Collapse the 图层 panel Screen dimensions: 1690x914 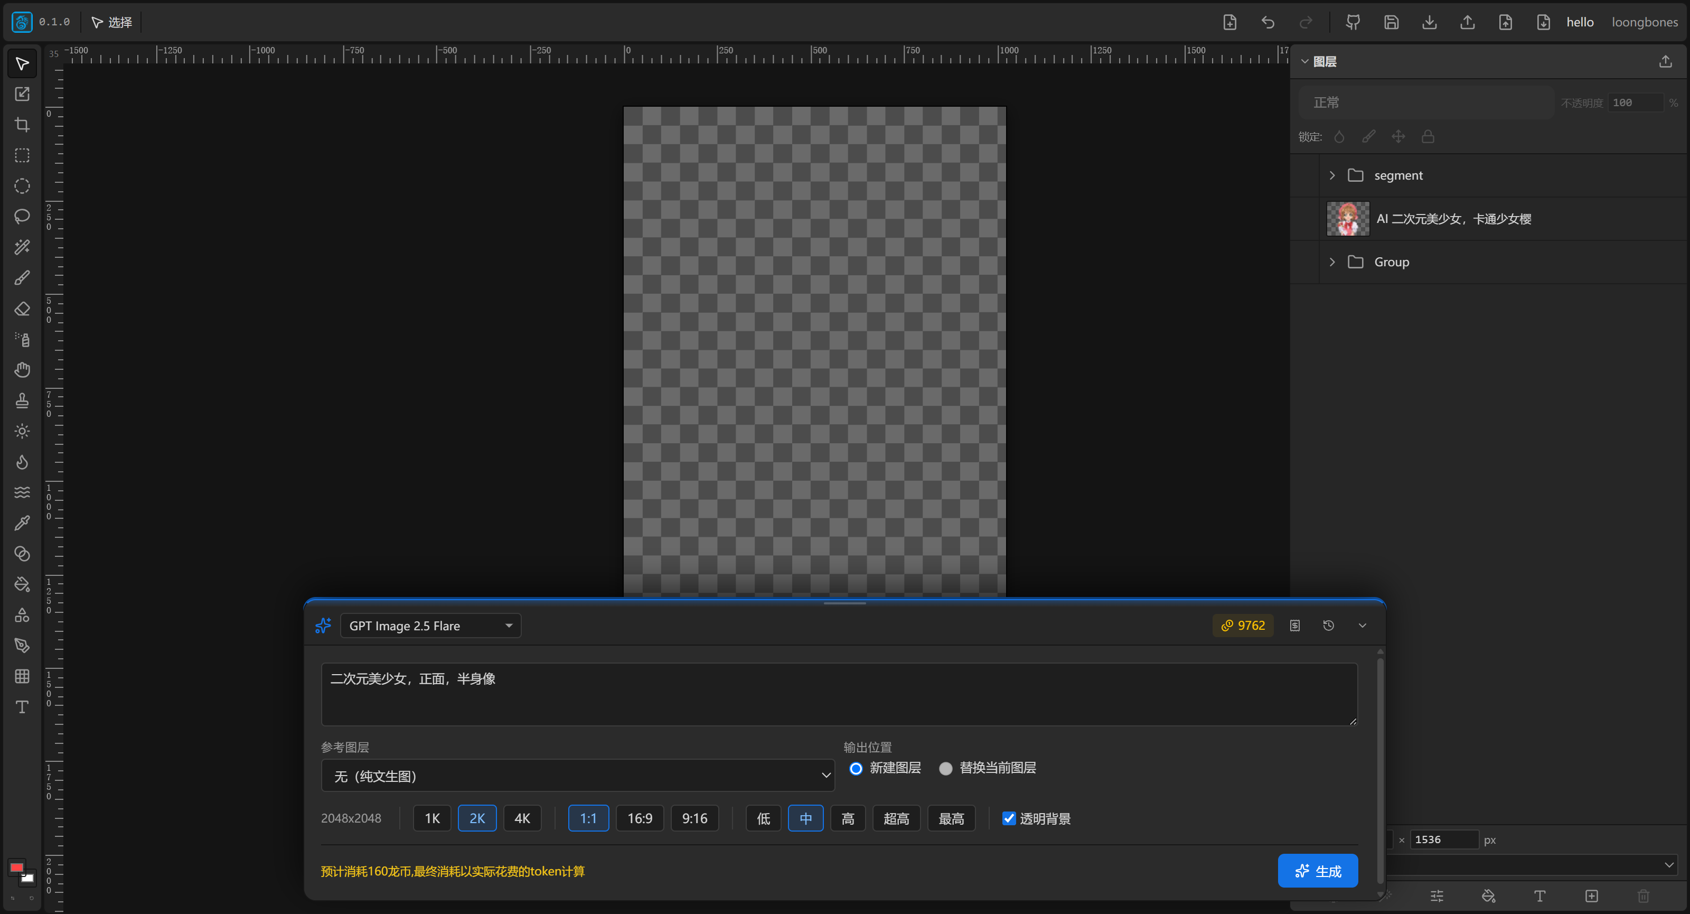point(1304,62)
